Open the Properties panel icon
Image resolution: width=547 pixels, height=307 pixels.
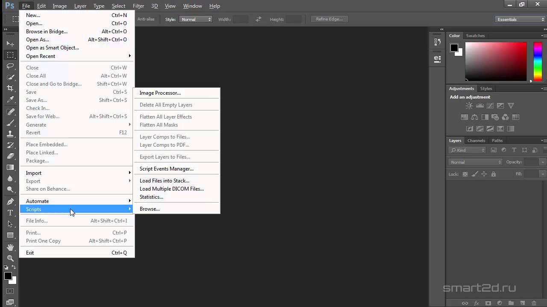click(x=437, y=58)
